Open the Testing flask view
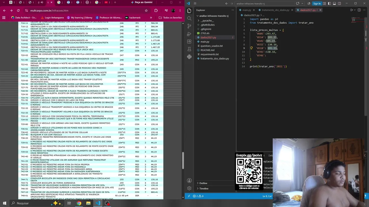 [189, 49]
